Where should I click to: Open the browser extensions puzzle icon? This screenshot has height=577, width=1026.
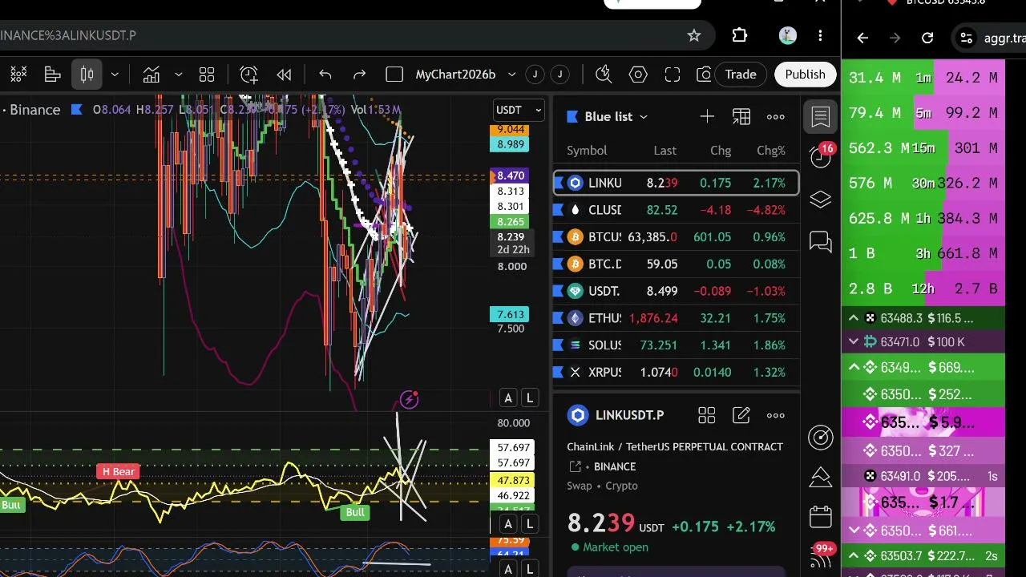[740, 35]
